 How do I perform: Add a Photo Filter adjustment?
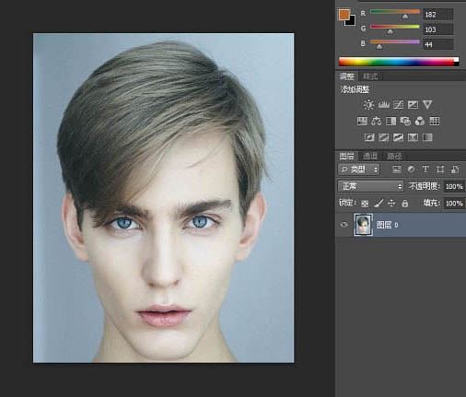[405, 121]
